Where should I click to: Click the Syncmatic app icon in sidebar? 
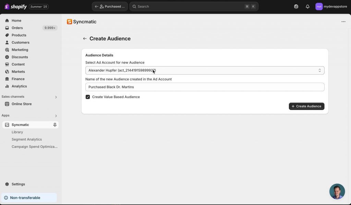[7, 125]
